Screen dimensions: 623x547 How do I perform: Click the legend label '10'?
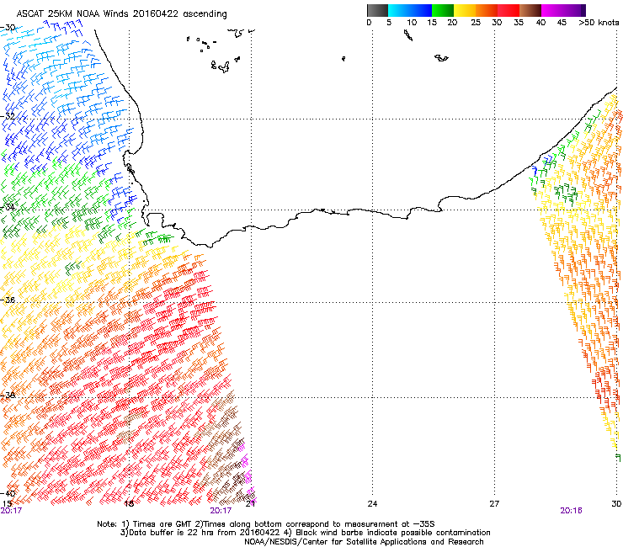point(412,23)
